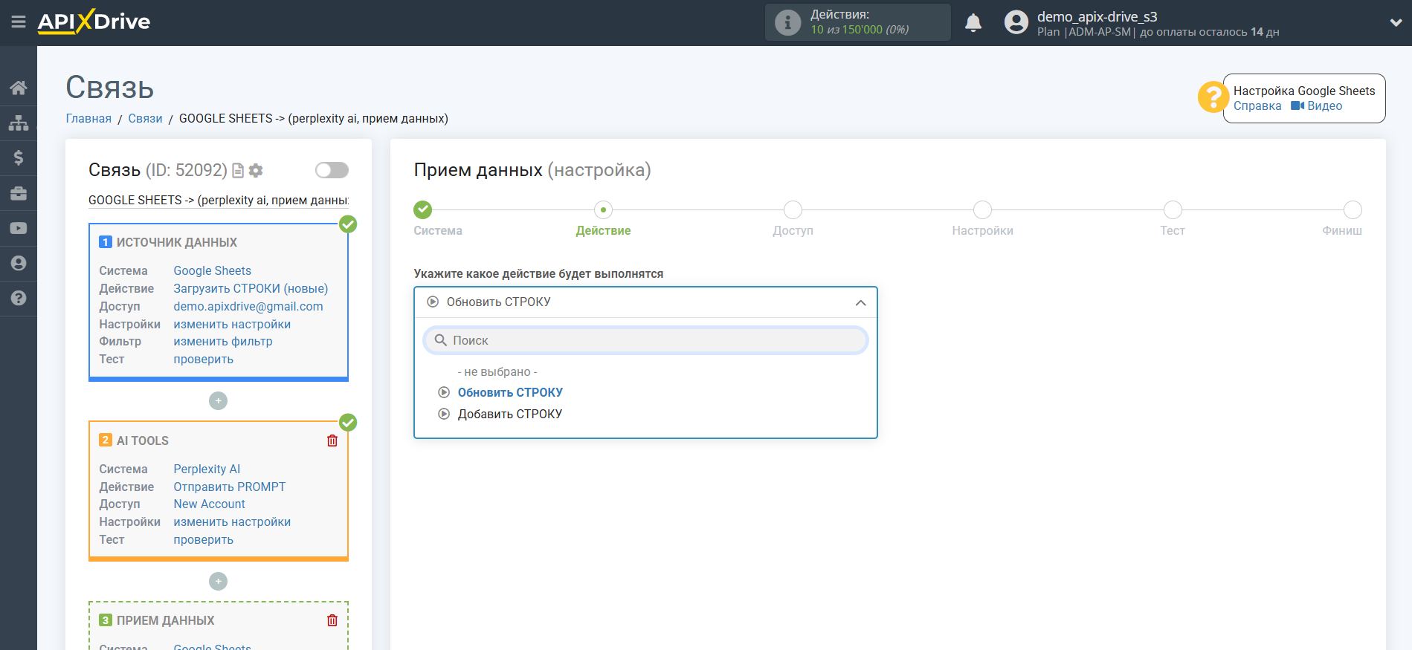Click the AI TOOLS block header
Screen dimensions: 1412x650
point(143,441)
